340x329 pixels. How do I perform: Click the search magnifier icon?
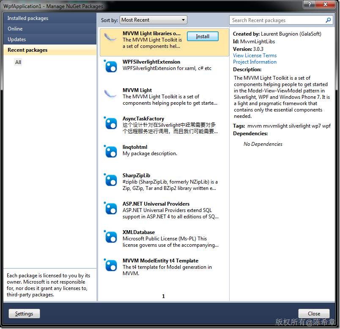(x=328, y=20)
